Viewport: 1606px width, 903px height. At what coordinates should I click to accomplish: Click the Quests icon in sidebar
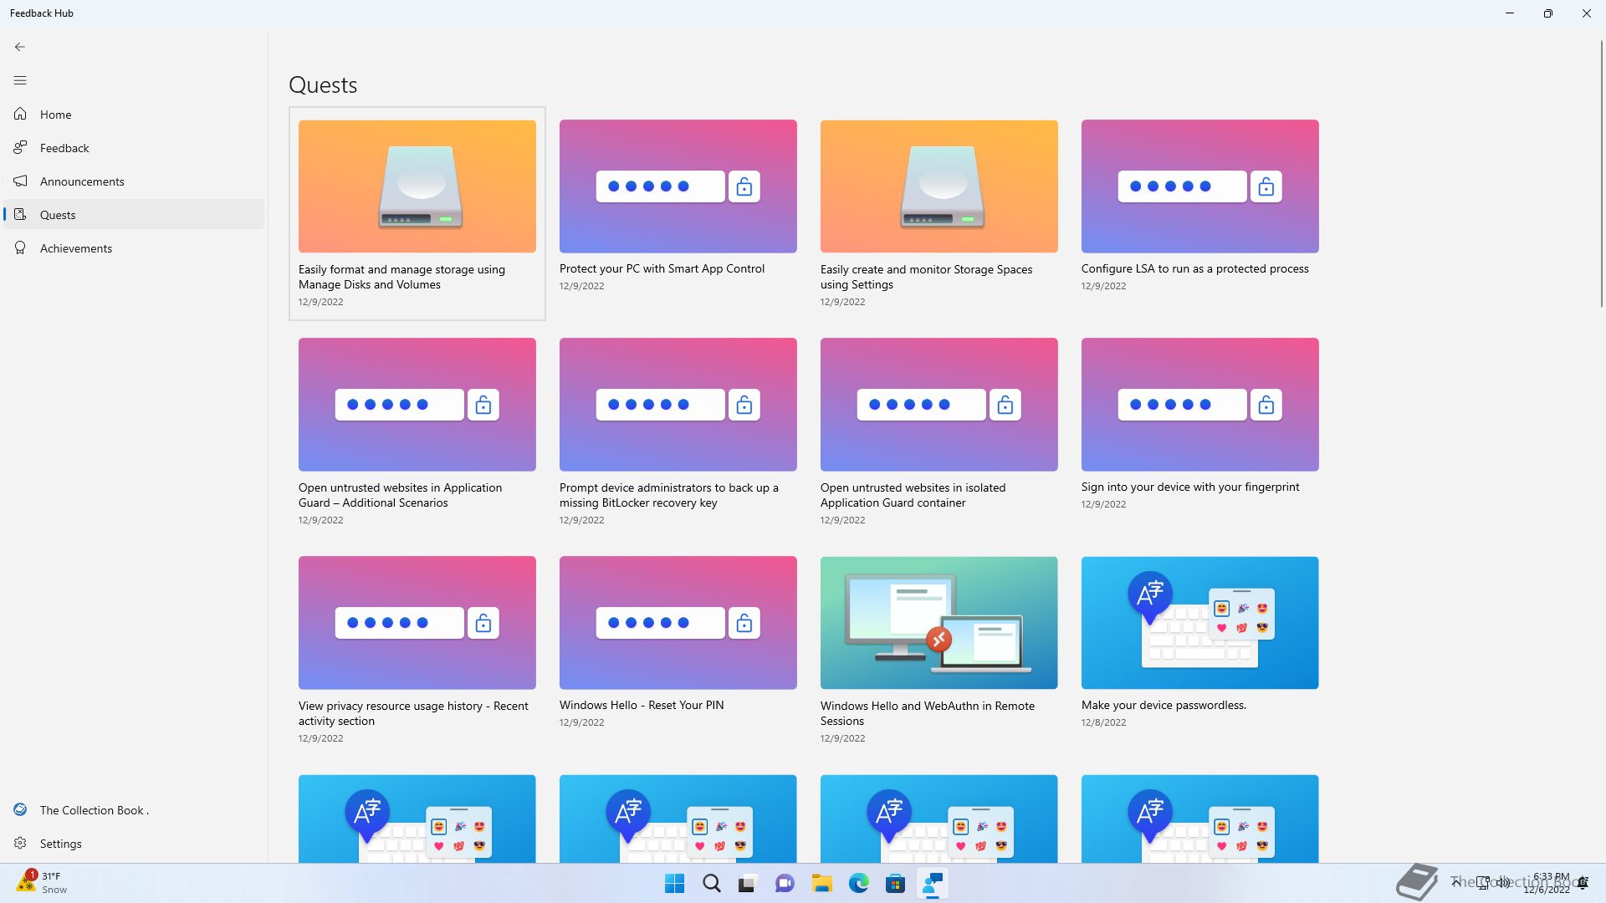[x=20, y=214]
